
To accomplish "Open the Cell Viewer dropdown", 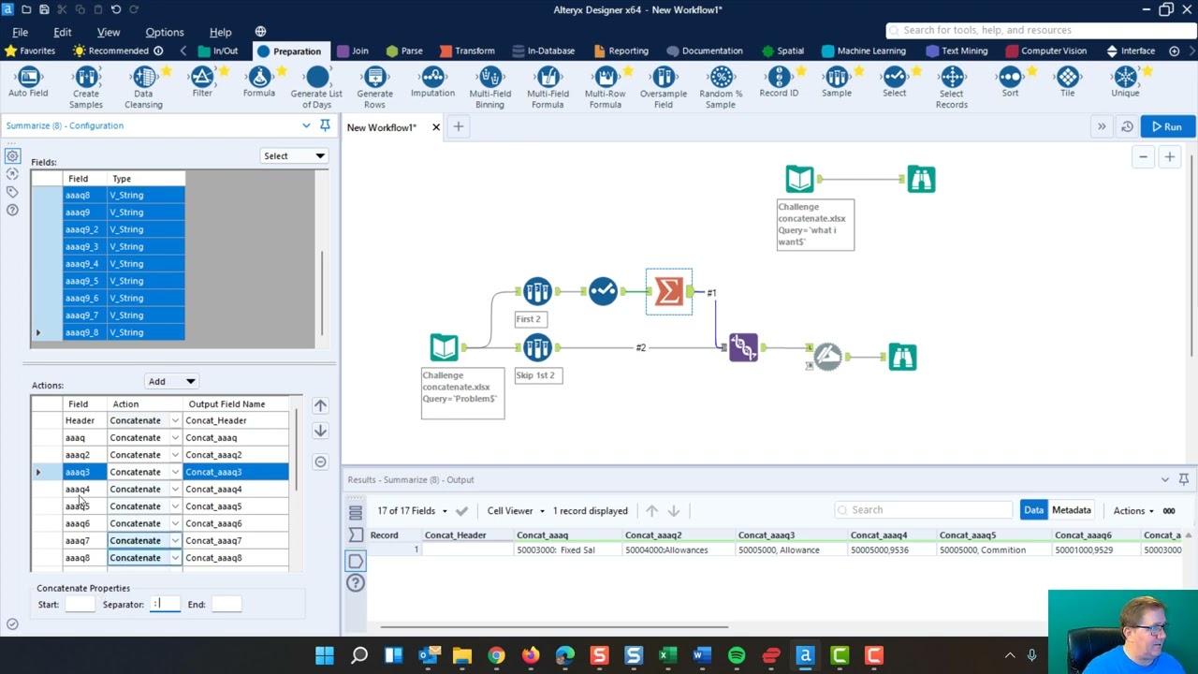I will 515,510.
